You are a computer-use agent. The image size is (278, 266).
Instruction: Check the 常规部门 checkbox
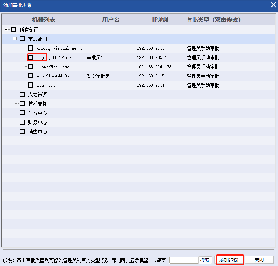pos(22,39)
